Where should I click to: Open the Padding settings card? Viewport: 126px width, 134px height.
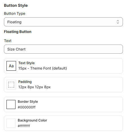63,85
